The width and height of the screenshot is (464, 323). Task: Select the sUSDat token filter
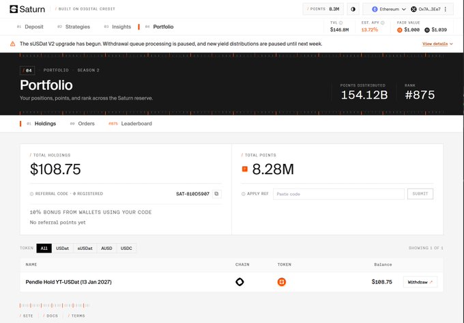pos(85,249)
